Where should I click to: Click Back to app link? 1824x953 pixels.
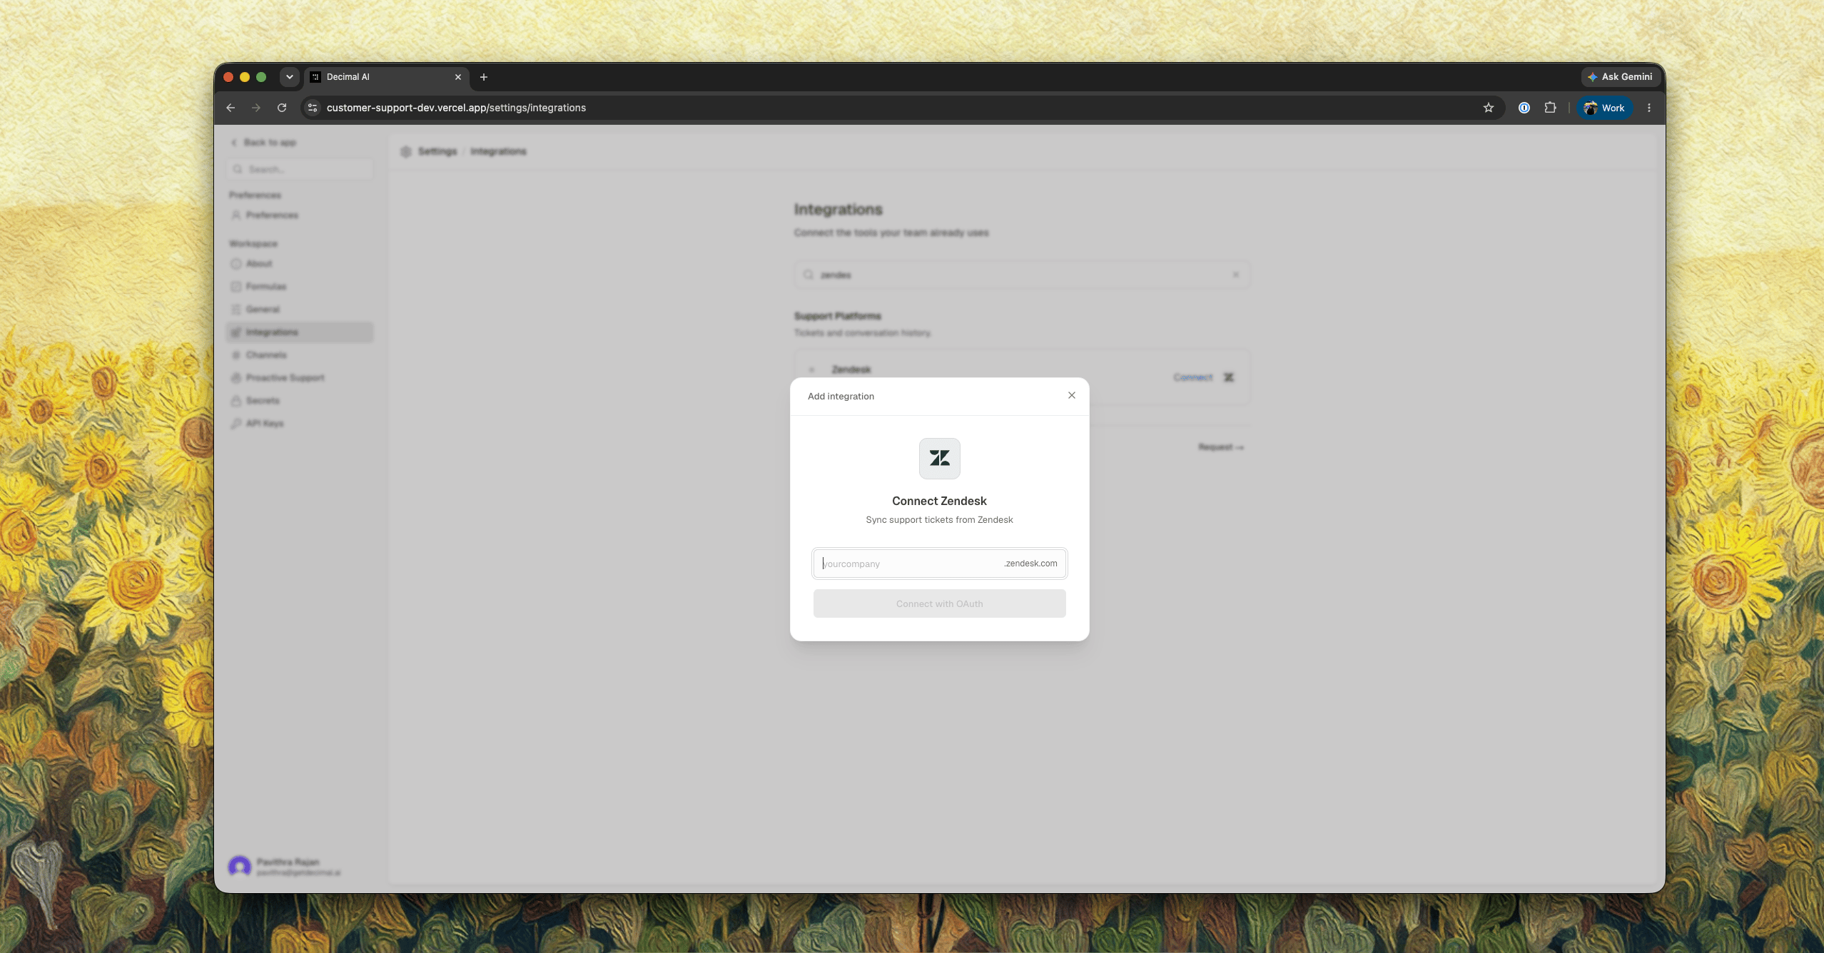click(x=264, y=143)
